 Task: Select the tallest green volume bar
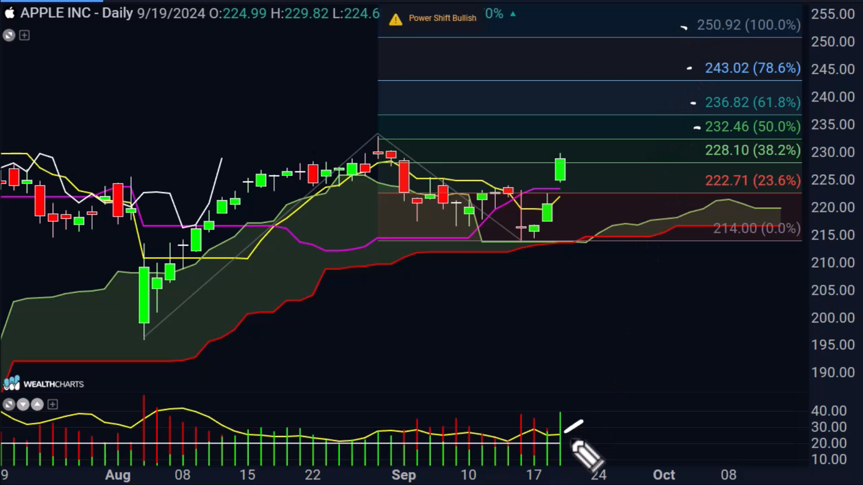560,438
